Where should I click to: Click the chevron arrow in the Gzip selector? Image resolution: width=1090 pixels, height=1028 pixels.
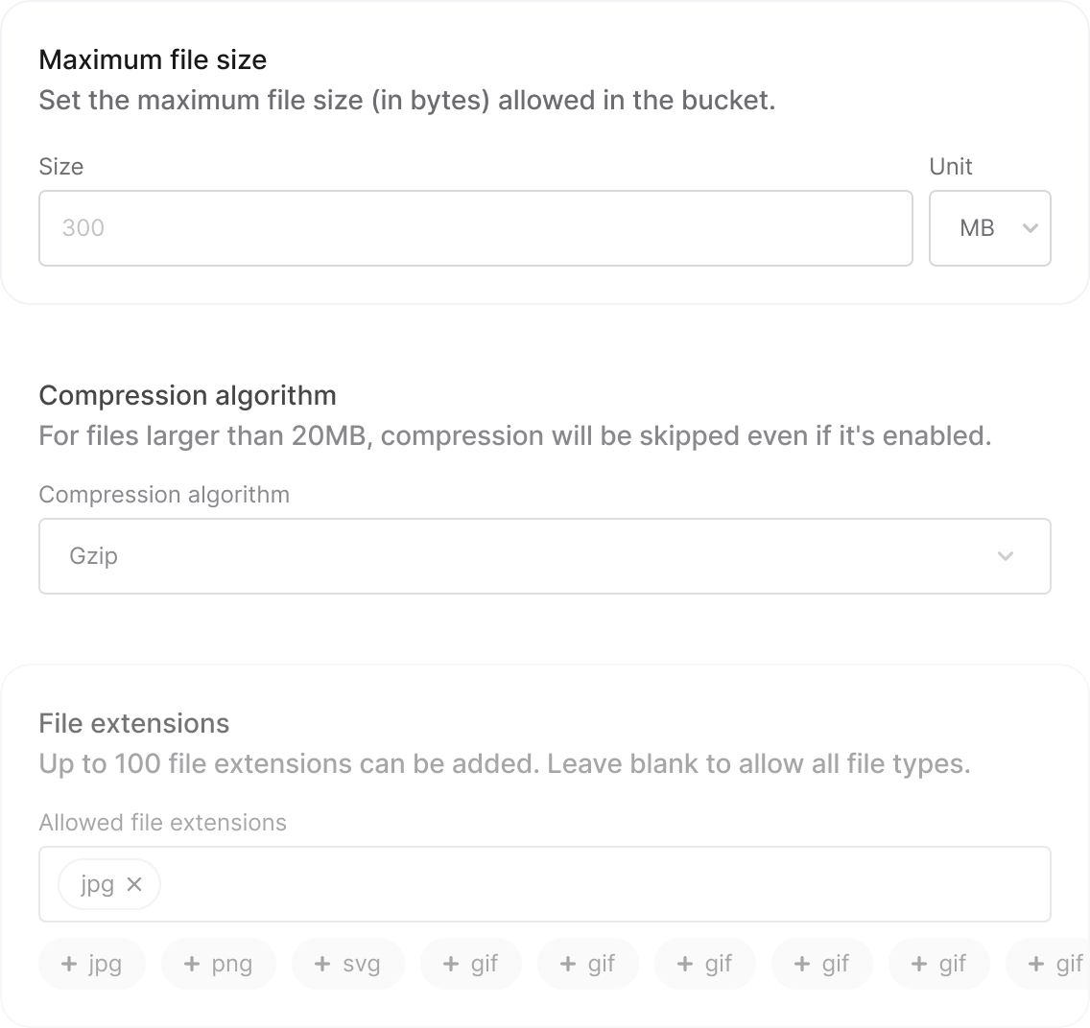1006,555
